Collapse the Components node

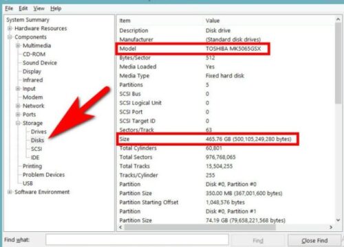click(10, 37)
